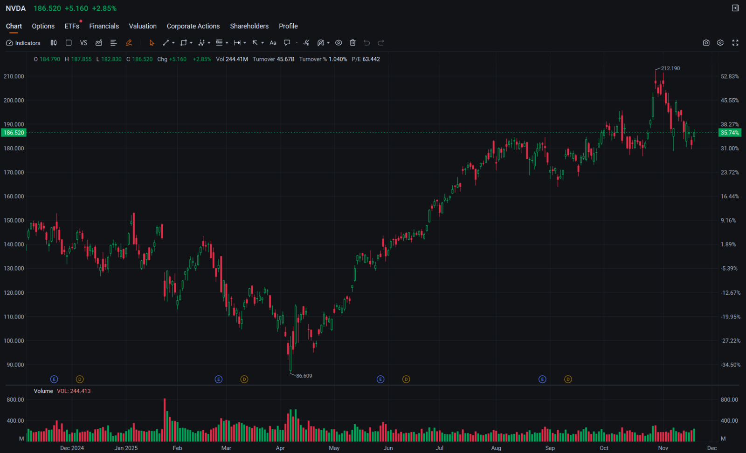746x453 pixels.
Task: Click the E earnings marker just before Sep
Action: coord(542,379)
